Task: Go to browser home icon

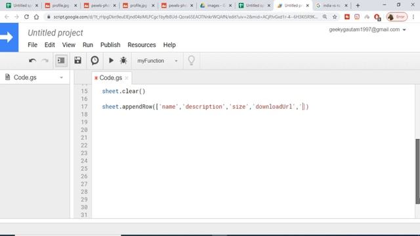Action: click(37, 17)
